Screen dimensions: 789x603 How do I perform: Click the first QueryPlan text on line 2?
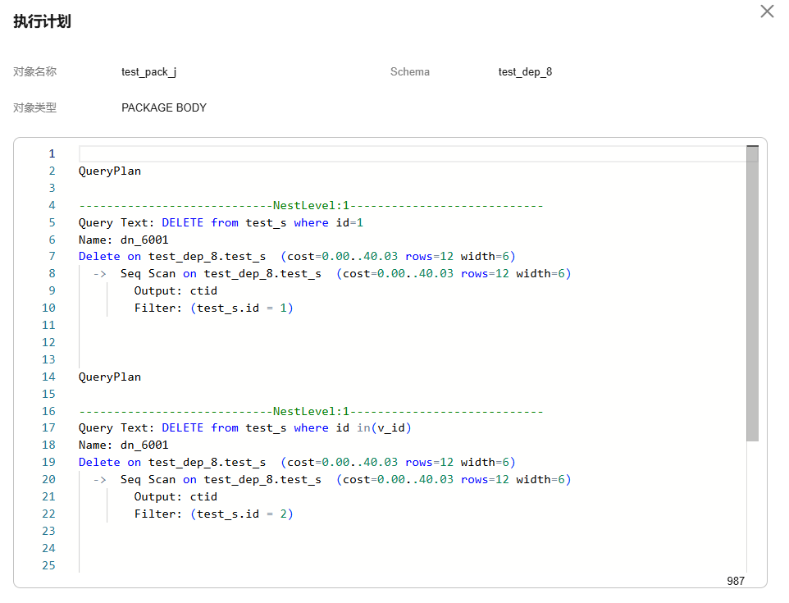click(x=110, y=171)
